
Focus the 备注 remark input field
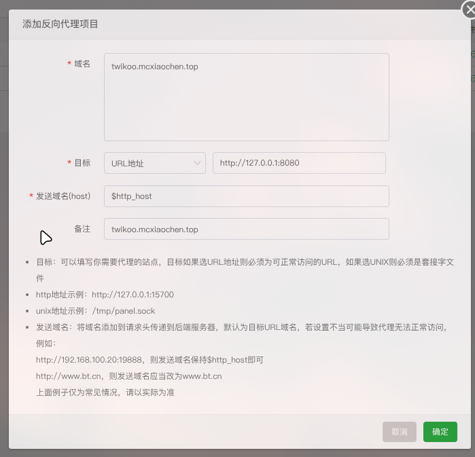tap(246, 229)
